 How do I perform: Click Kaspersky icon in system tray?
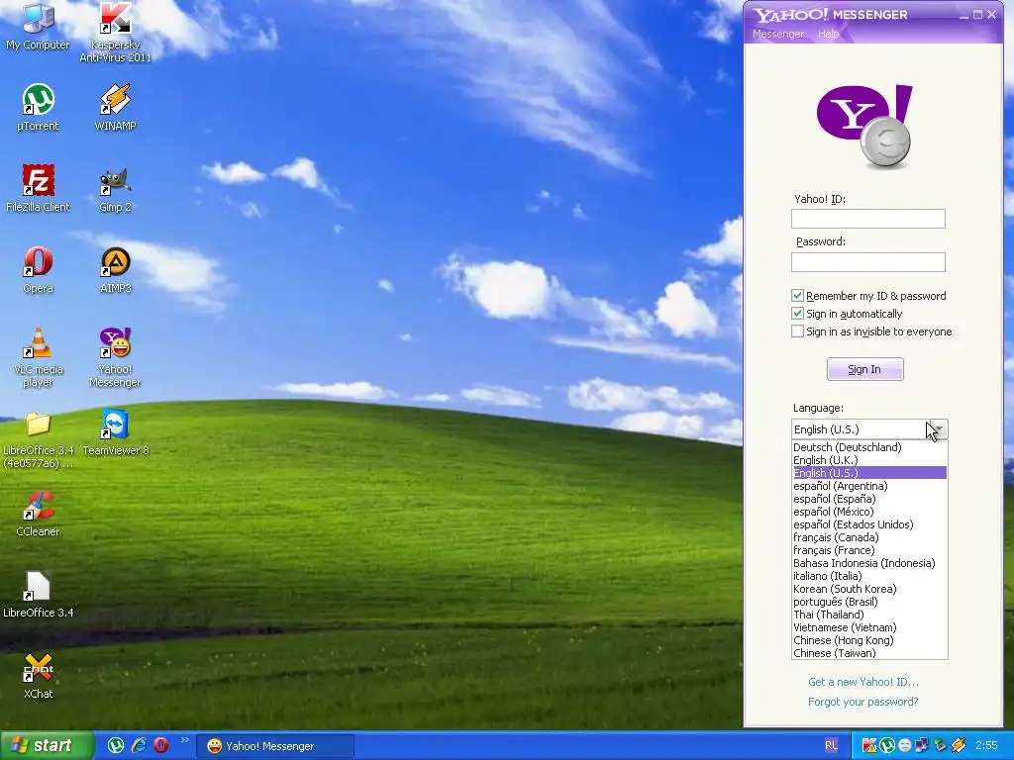[x=869, y=746]
